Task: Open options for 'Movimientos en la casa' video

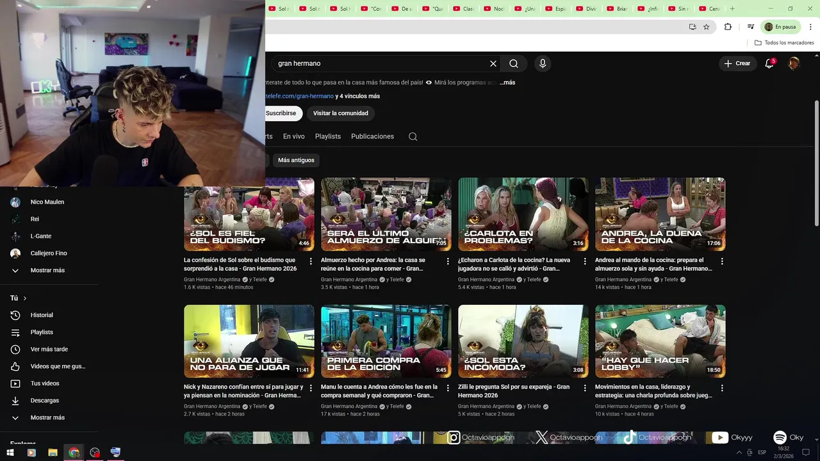Action: (x=722, y=388)
